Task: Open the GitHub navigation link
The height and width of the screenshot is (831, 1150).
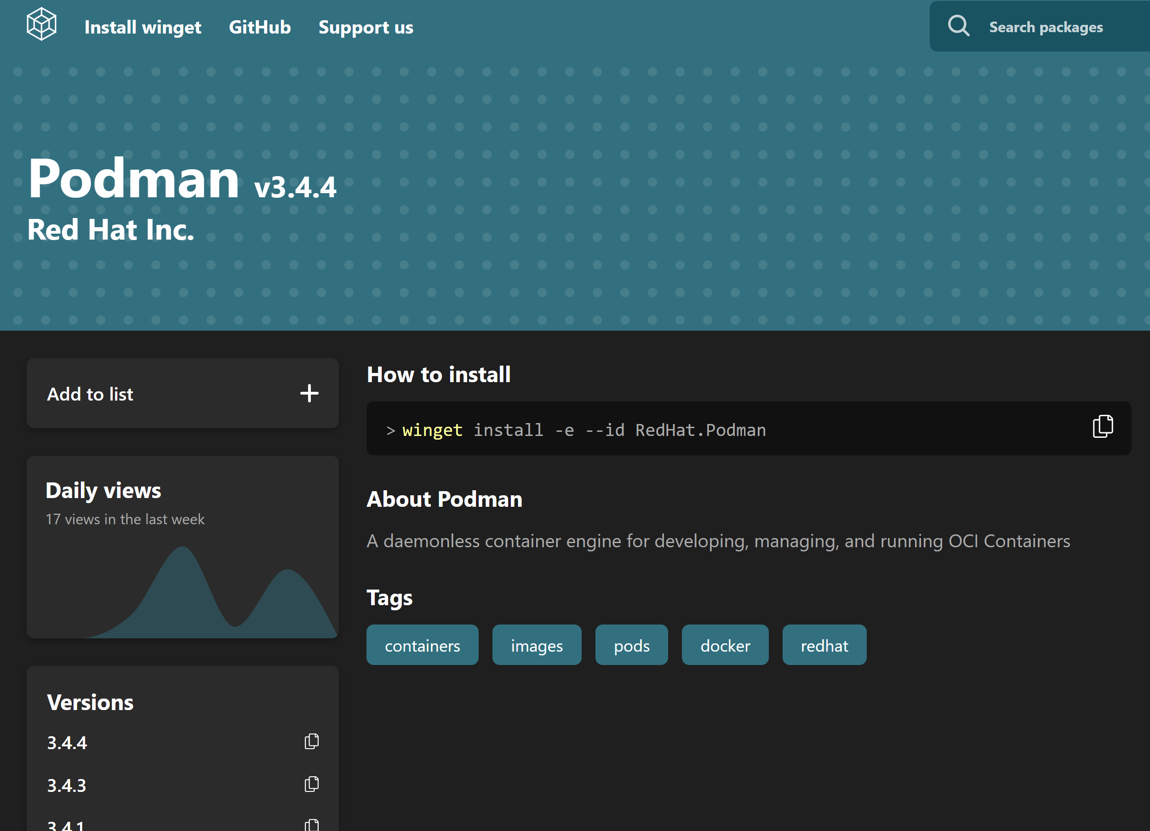Action: pyautogui.click(x=260, y=28)
